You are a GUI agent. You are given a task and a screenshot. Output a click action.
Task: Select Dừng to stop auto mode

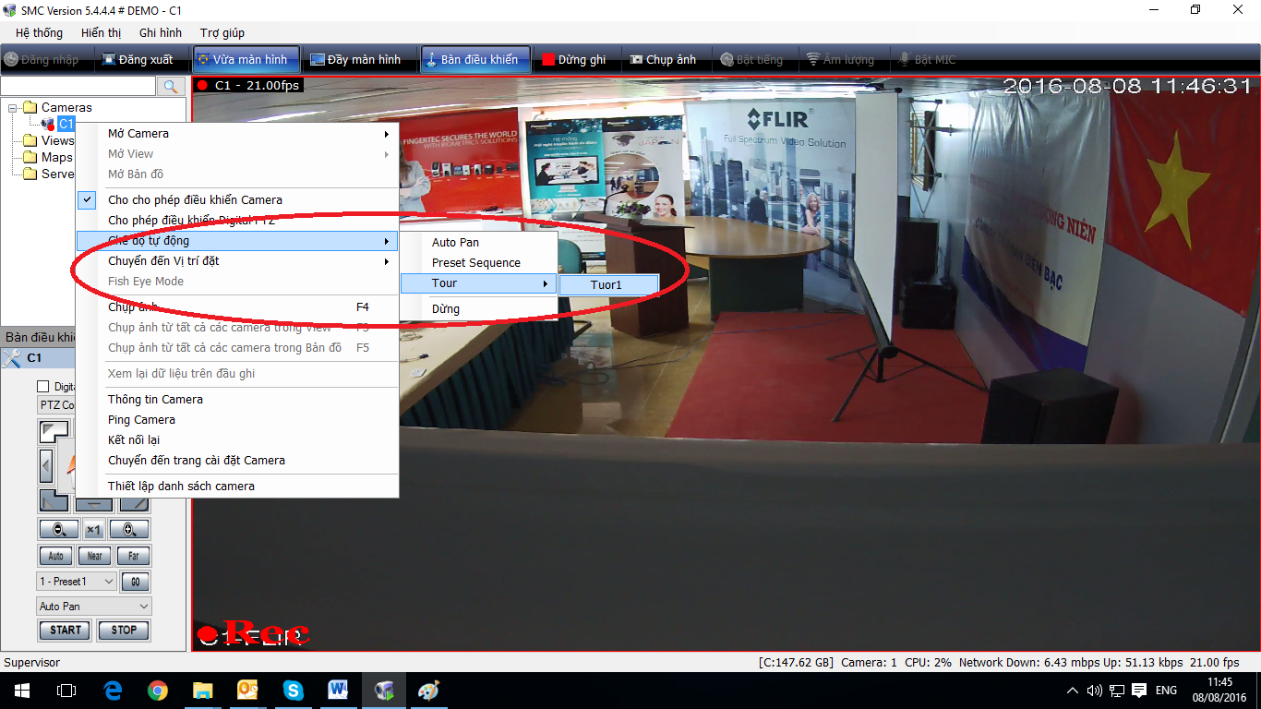coord(479,308)
